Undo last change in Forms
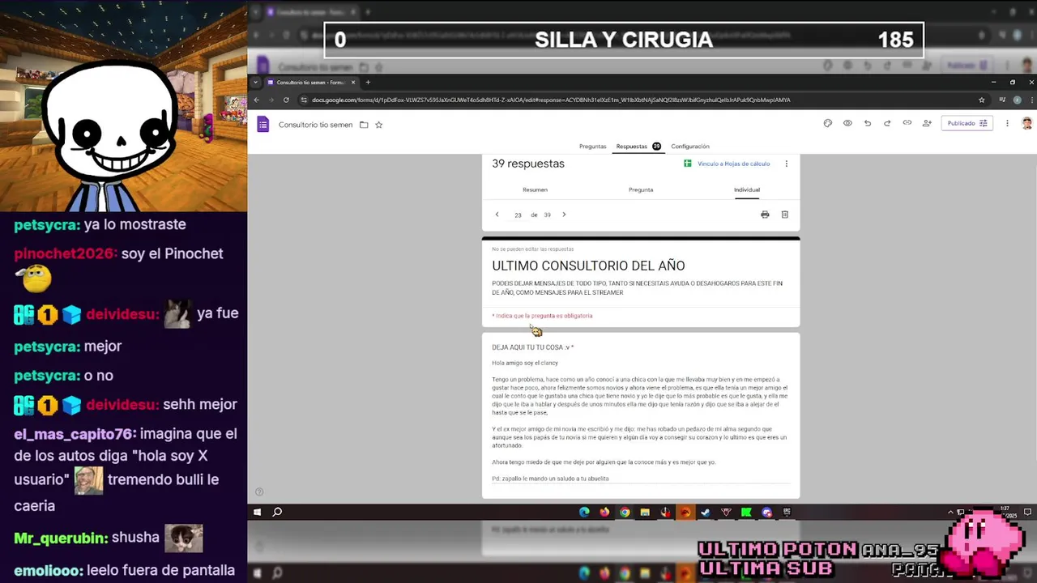The width and height of the screenshot is (1037, 583). click(868, 123)
